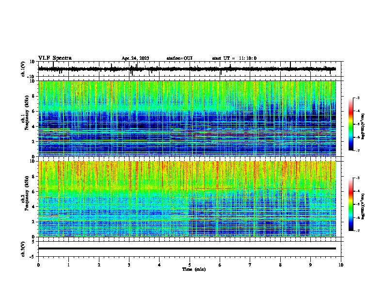This screenshot has height=297, width=384.
Task: Click the '-7' label on the ch.1 color bar
Action: pos(357,150)
